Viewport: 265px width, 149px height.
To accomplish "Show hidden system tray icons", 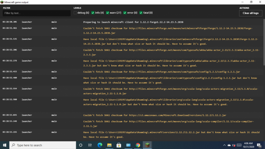I will [224, 145].
